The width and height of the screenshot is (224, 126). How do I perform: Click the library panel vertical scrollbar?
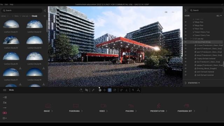tap(47, 26)
